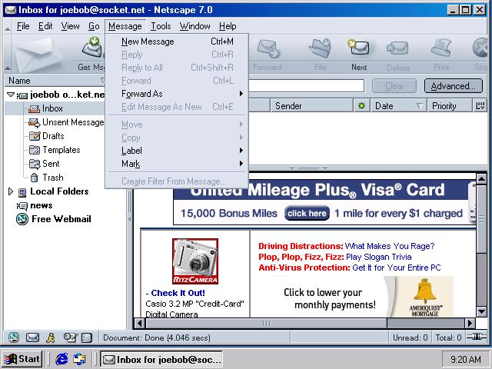Viewport: 492px width, 369px height.
Task: Expand the Local Folders tree
Action: [x=10, y=191]
